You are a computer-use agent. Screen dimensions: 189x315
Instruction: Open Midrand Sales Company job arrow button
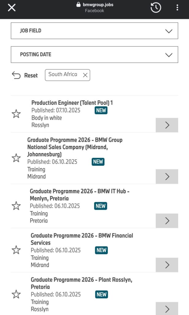(167, 176)
